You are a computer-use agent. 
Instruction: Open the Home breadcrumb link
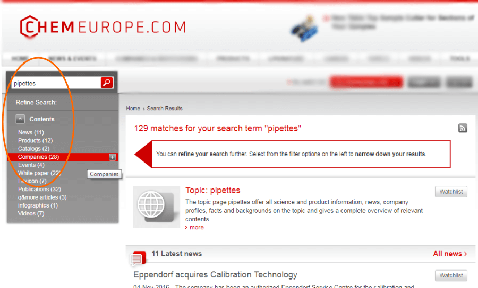tap(133, 109)
